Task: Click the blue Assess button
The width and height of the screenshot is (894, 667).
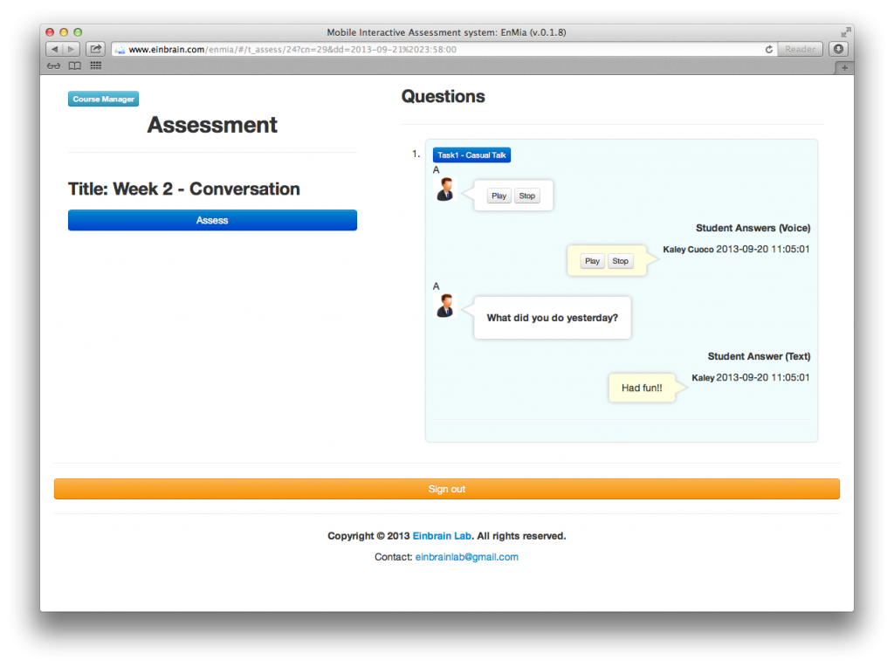Action: coord(212,220)
